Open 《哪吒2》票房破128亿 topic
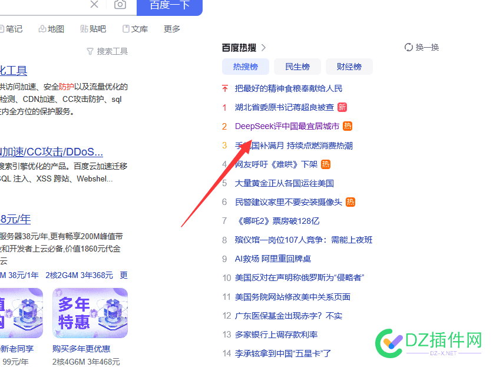Image resolution: width=493 pixels, height=367 pixels. [277, 221]
